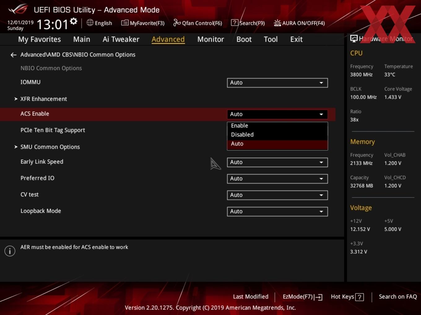Open Search on FAQ link
421x315 pixels.
[398, 297]
